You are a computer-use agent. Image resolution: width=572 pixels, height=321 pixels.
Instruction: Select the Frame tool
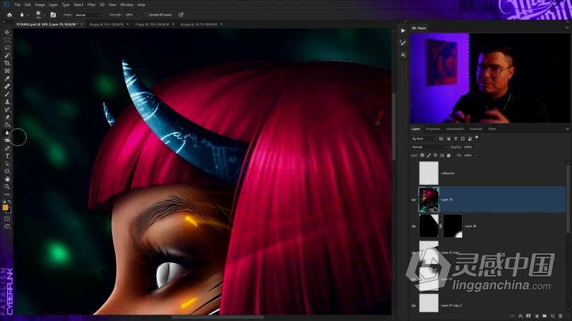click(x=7, y=71)
